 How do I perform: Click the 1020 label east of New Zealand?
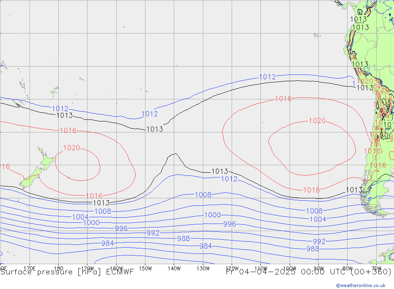click(72, 147)
